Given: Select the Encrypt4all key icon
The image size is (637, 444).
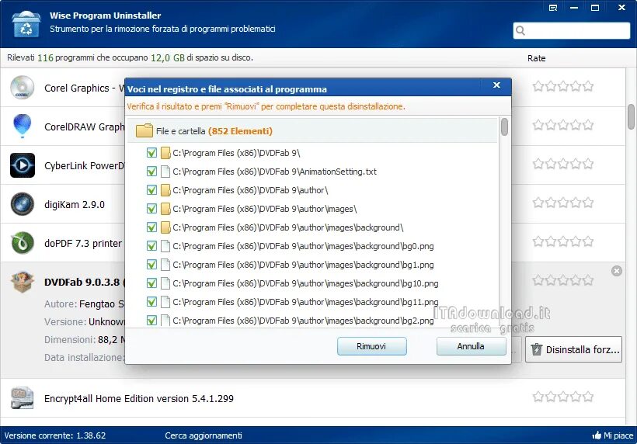Looking at the screenshot, I should click(x=23, y=397).
